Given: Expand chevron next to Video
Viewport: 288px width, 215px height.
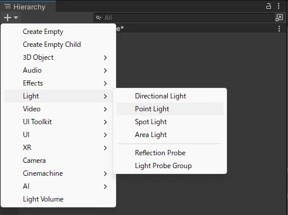Looking at the screenshot, I should pos(105,109).
